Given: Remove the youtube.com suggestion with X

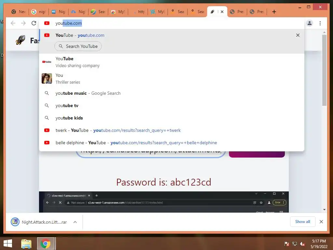Looking at the screenshot, I should [298, 35].
